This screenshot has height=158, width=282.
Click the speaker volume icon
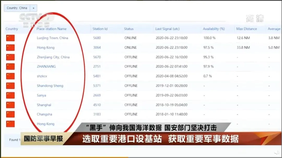(277, 153)
